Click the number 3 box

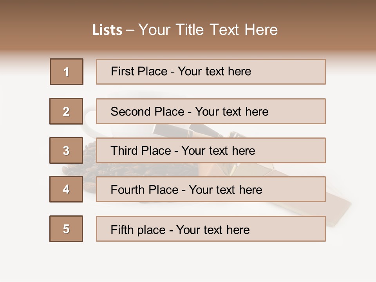pyautogui.click(x=66, y=150)
